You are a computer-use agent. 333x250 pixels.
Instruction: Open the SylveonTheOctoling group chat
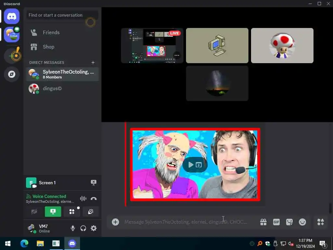[x=62, y=74]
